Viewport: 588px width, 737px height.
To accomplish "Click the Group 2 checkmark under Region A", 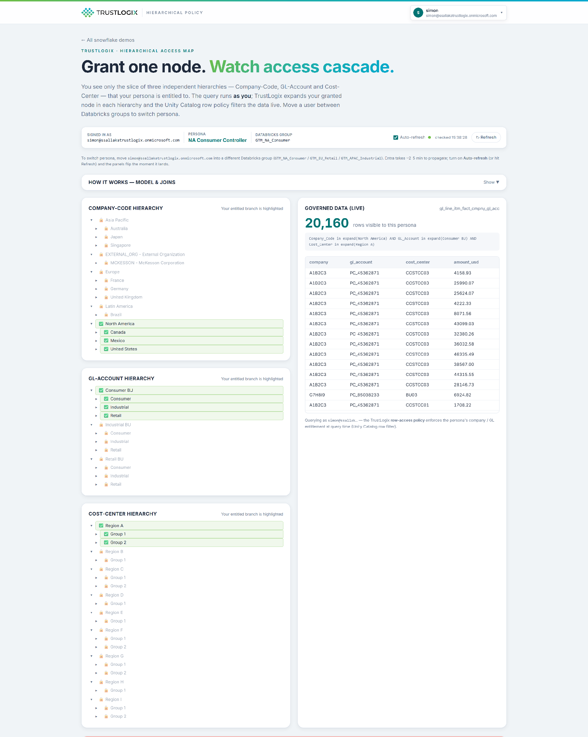I will tap(106, 543).
